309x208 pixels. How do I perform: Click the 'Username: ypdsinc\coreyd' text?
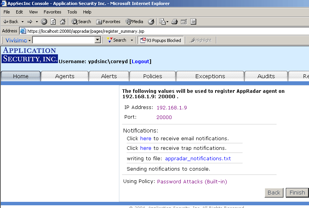[93, 62]
